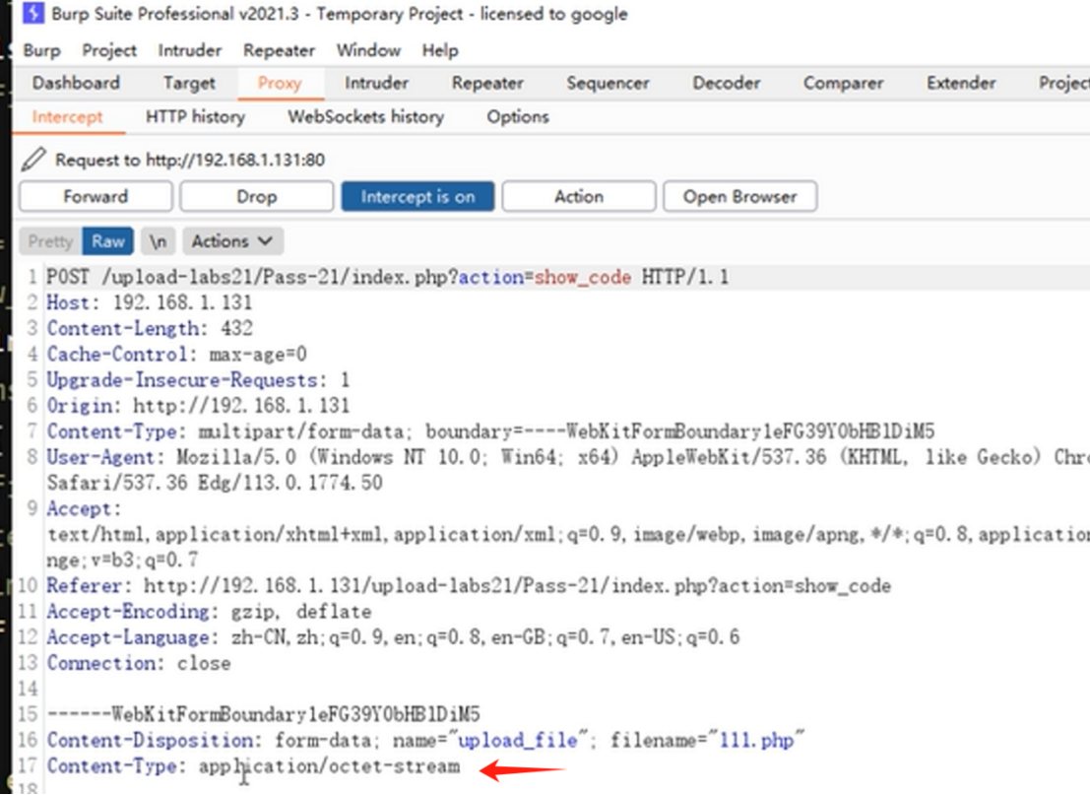The width and height of the screenshot is (1090, 795).
Task: Click the WebKitFormBoundary line 15
Action: (263, 714)
